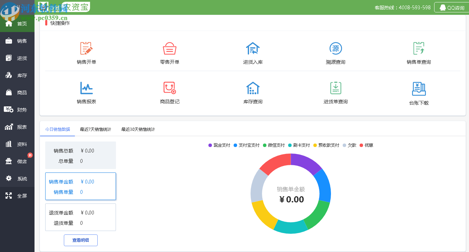469x252 pixels.
Task: Open the 报表 reports menu label
Action: [22, 127]
